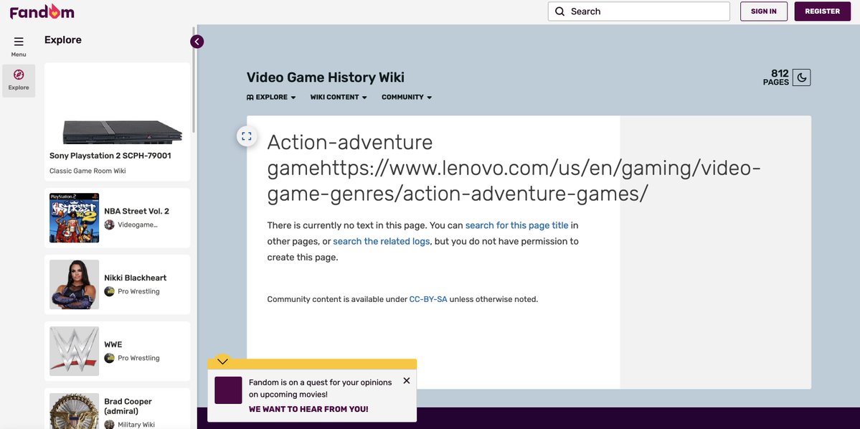Click the purple survey square image
This screenshot has width=860, height=429.
(228, 390)
